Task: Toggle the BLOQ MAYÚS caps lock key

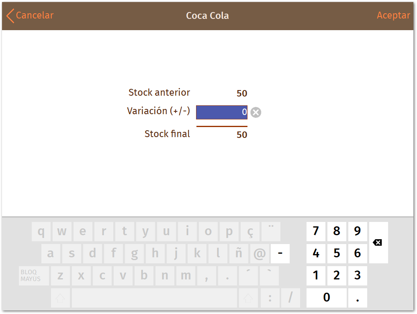Action: pos(34,276)
